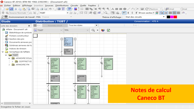Click the refresh arrow icon beside the Plastron box

tap(147, 9)
